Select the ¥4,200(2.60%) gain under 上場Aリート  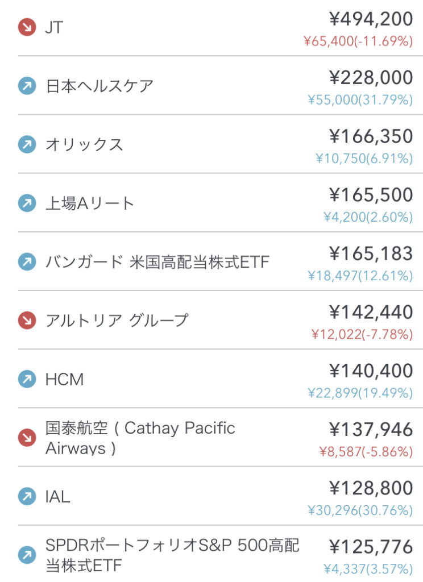[x=368, y=217]
